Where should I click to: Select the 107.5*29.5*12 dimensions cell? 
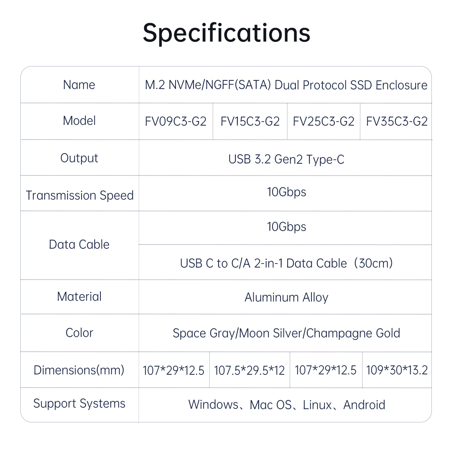point(249,370)
